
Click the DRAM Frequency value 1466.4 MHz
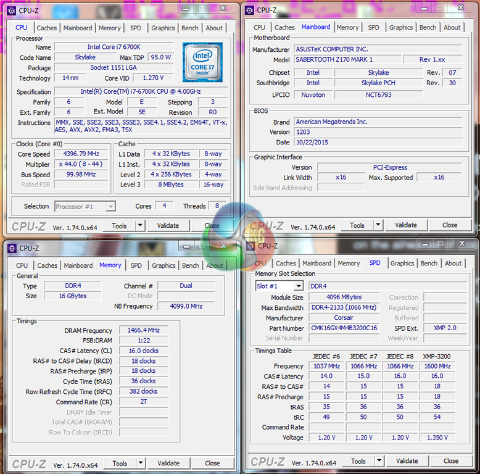(x=144, y=330)
